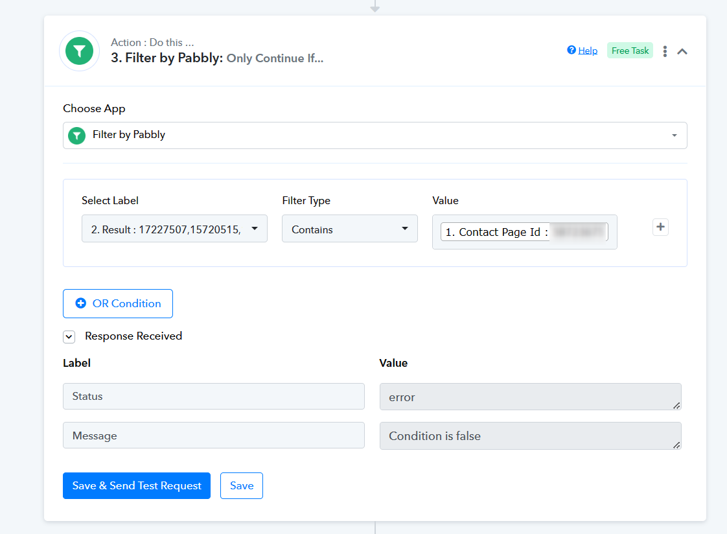Click the Condition is false value field
The width and height of the screenshot is (727, 534).
point(531,435)
